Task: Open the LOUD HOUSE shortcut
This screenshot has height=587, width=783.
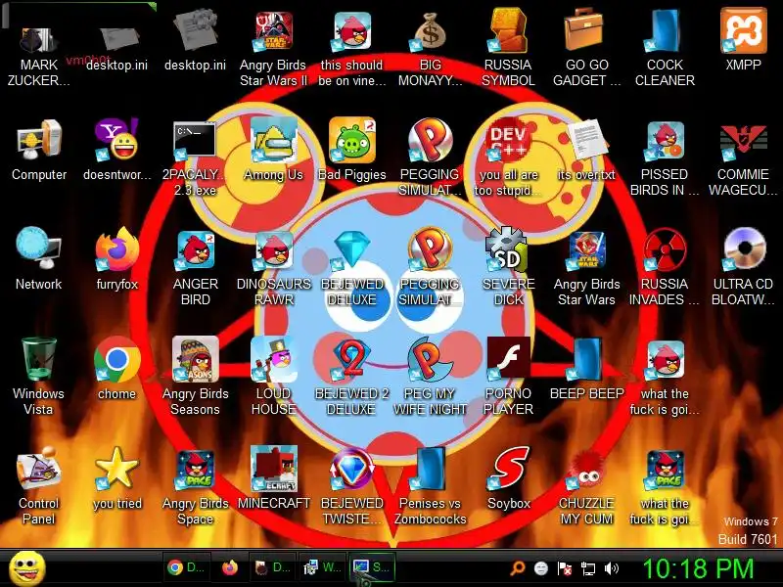Action: pos(274,359)
